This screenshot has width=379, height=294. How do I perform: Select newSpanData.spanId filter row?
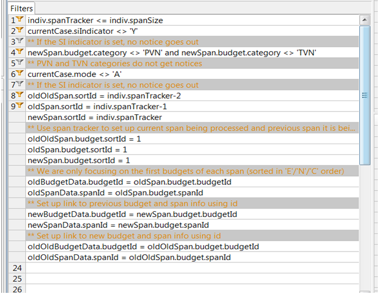(x=192, y=225)
